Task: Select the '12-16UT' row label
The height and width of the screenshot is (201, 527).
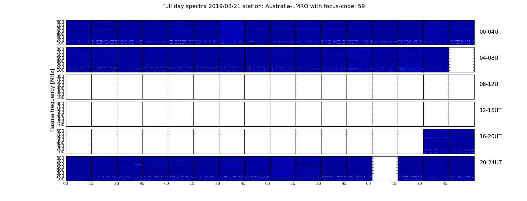Action: click(490, 110)
